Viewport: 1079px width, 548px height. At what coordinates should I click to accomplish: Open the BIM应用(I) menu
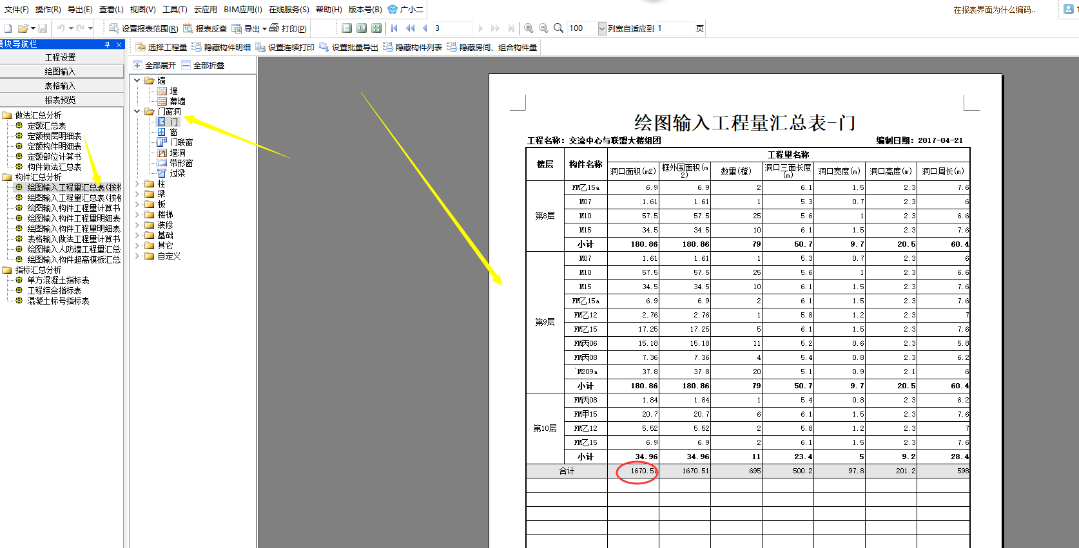click(x=243, y=9)
